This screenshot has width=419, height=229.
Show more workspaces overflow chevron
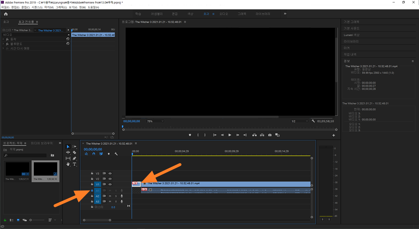[x=285, y=13]
